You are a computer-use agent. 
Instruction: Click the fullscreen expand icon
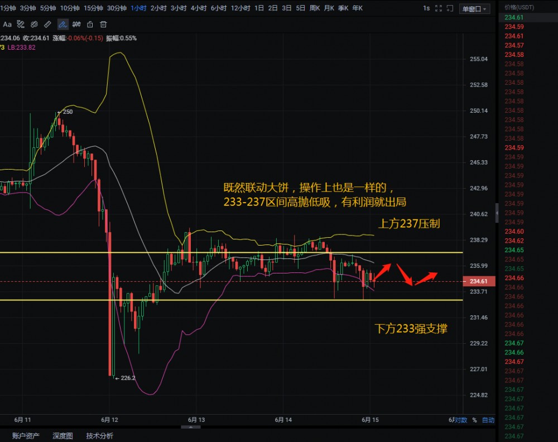coord(438,8)
